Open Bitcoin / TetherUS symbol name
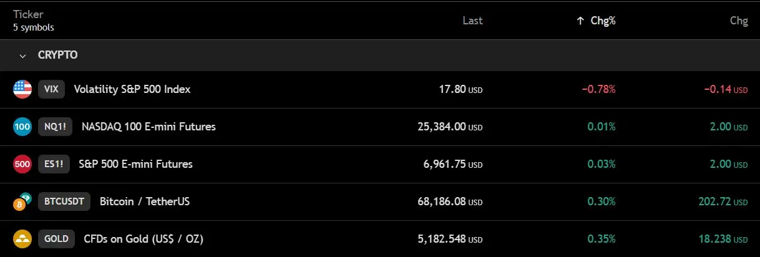This screenshot has height=257, width=760. pyautogui.click(x=144, y=201)
